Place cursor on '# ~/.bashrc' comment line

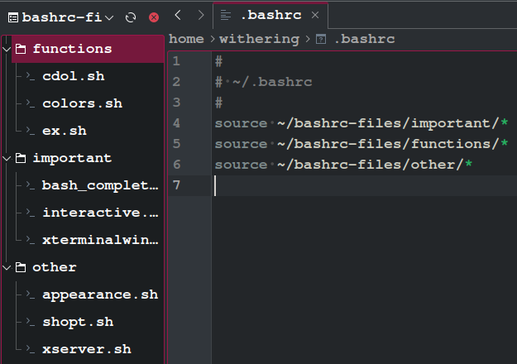tap(263, 82)
